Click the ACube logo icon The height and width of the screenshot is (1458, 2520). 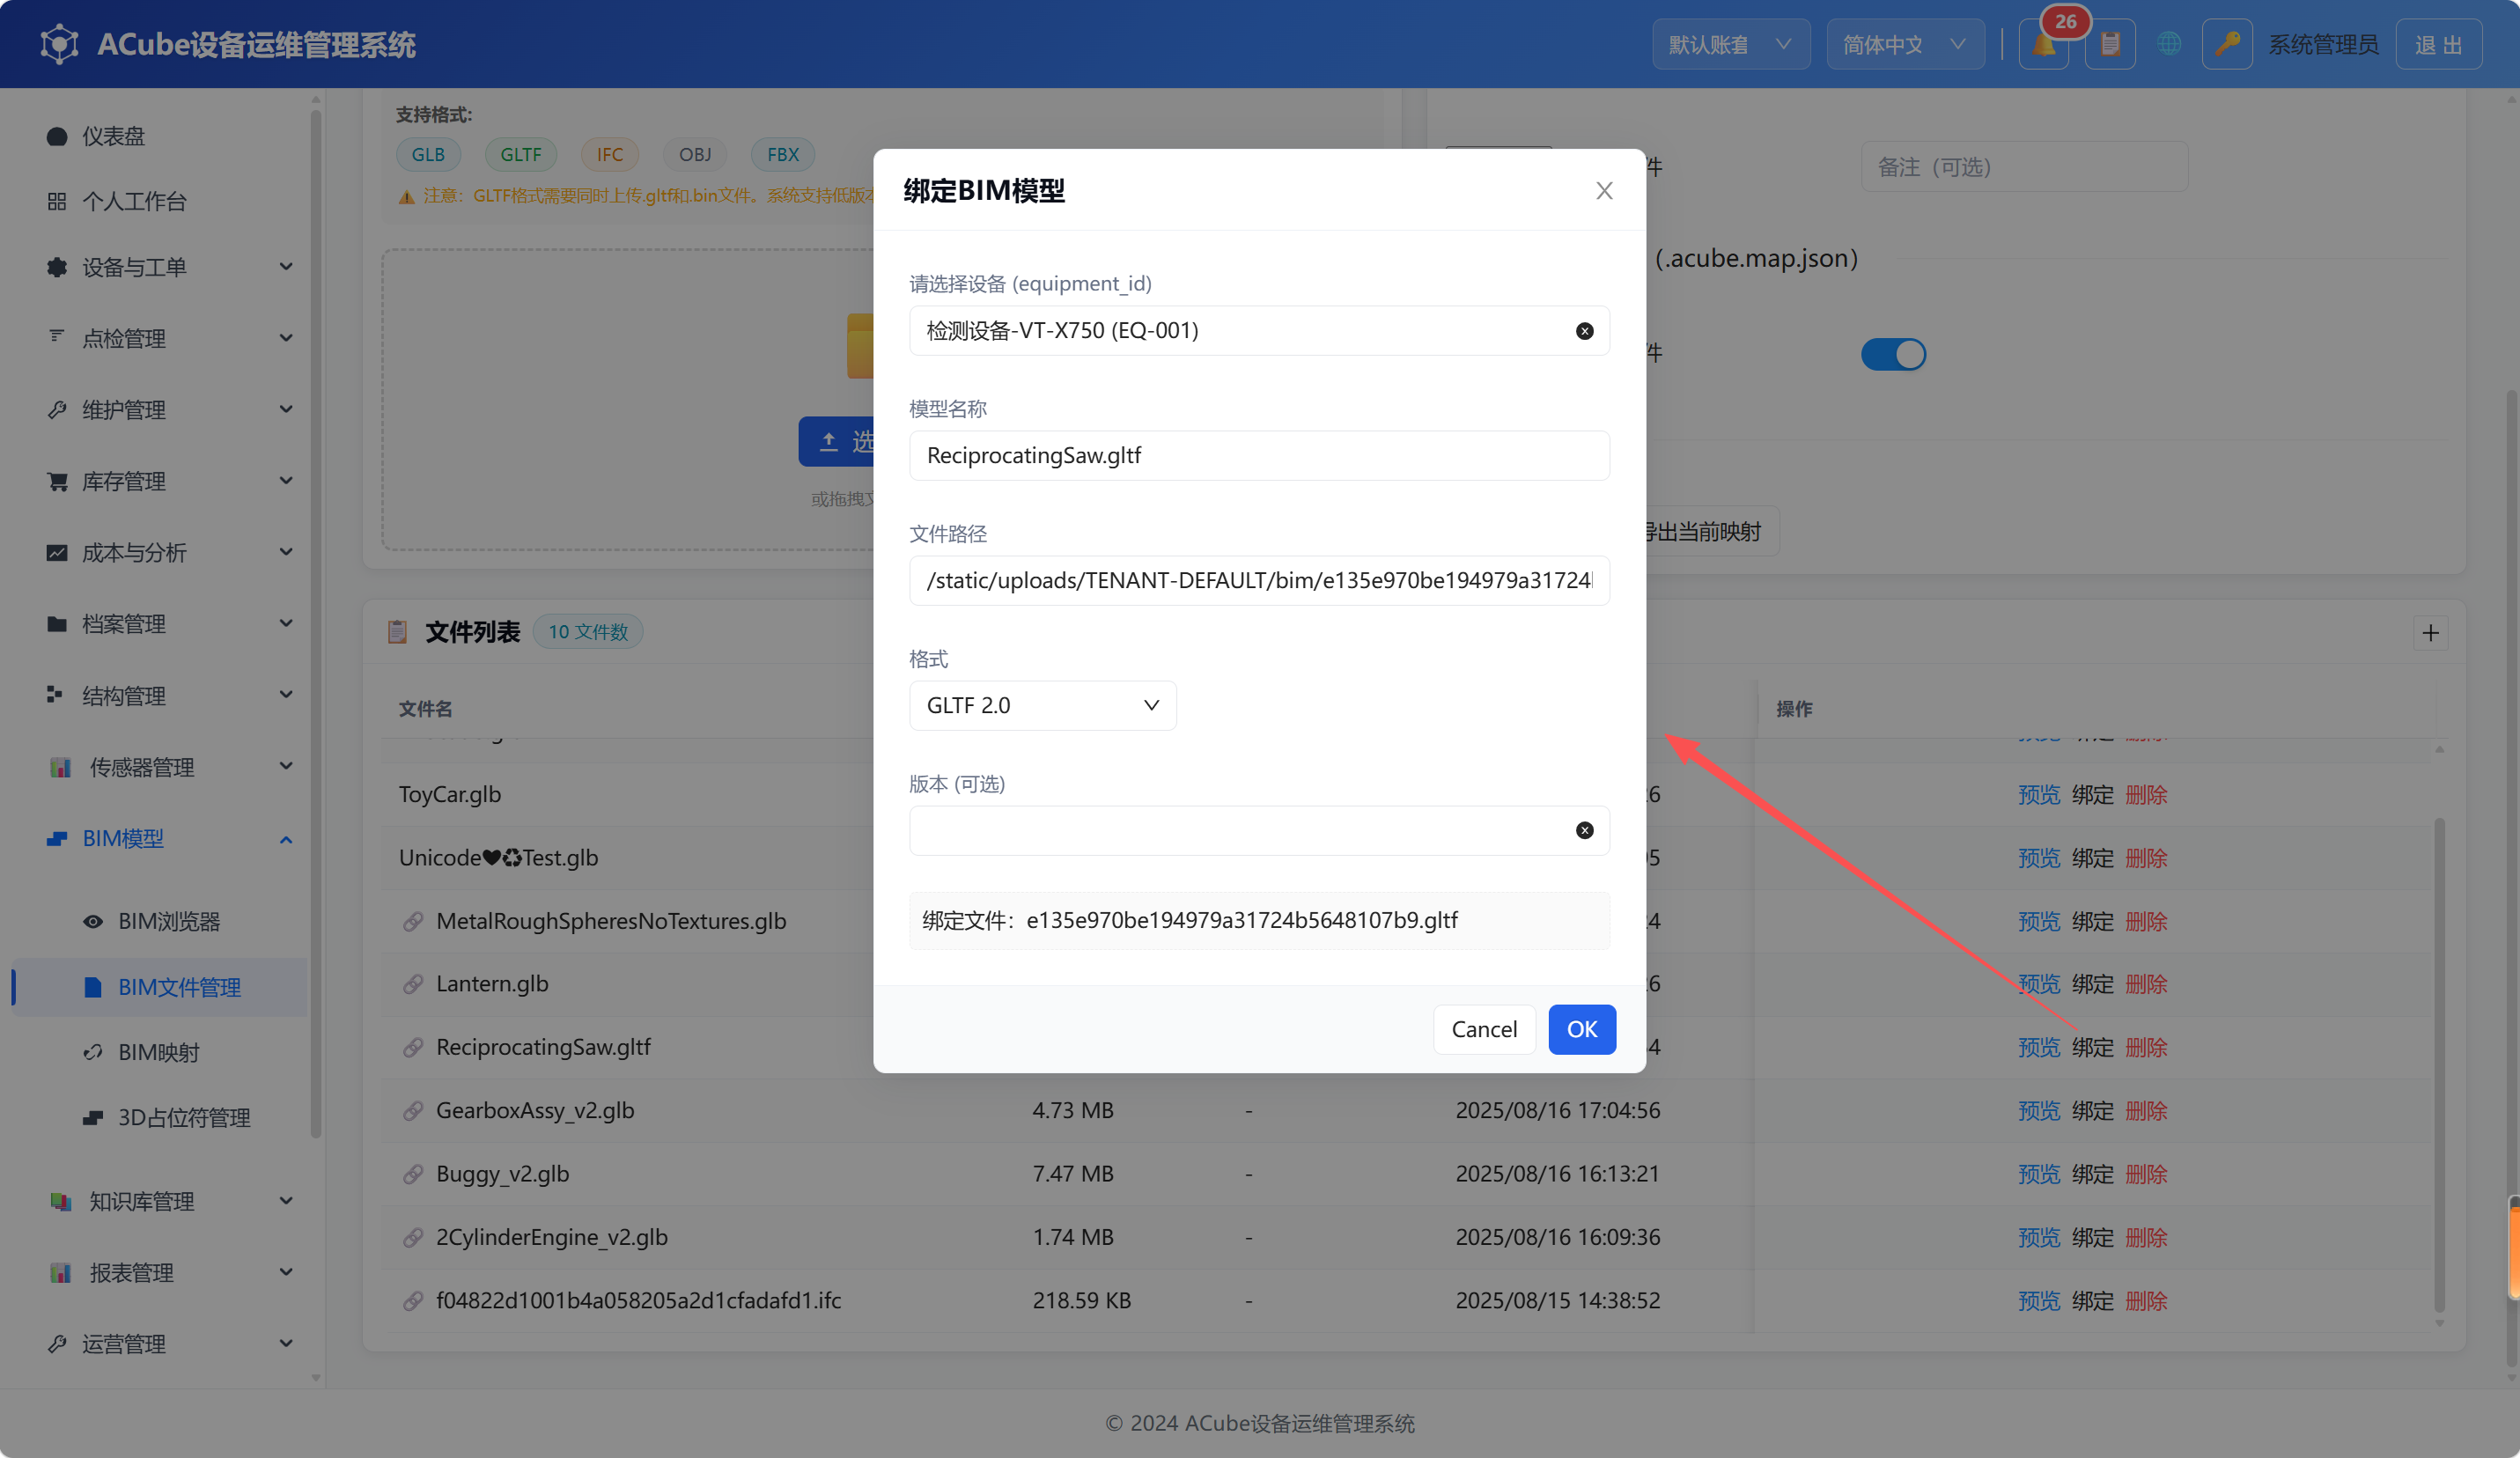[x=59, y=45]
